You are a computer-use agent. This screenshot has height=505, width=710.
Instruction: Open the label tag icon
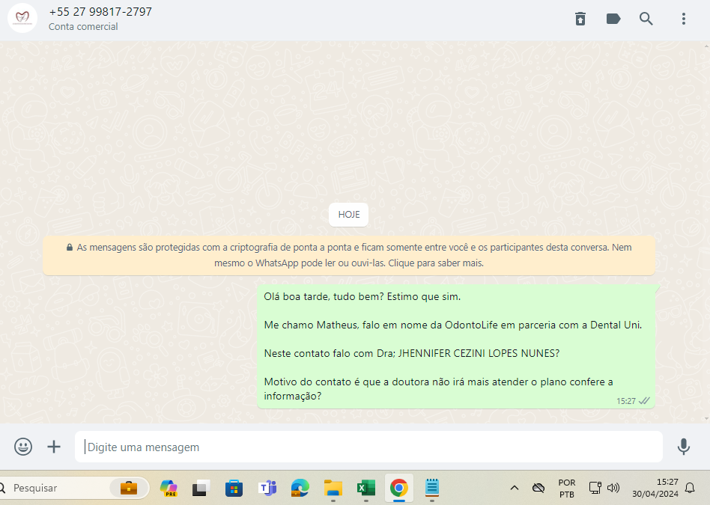(x=613, y=19)
